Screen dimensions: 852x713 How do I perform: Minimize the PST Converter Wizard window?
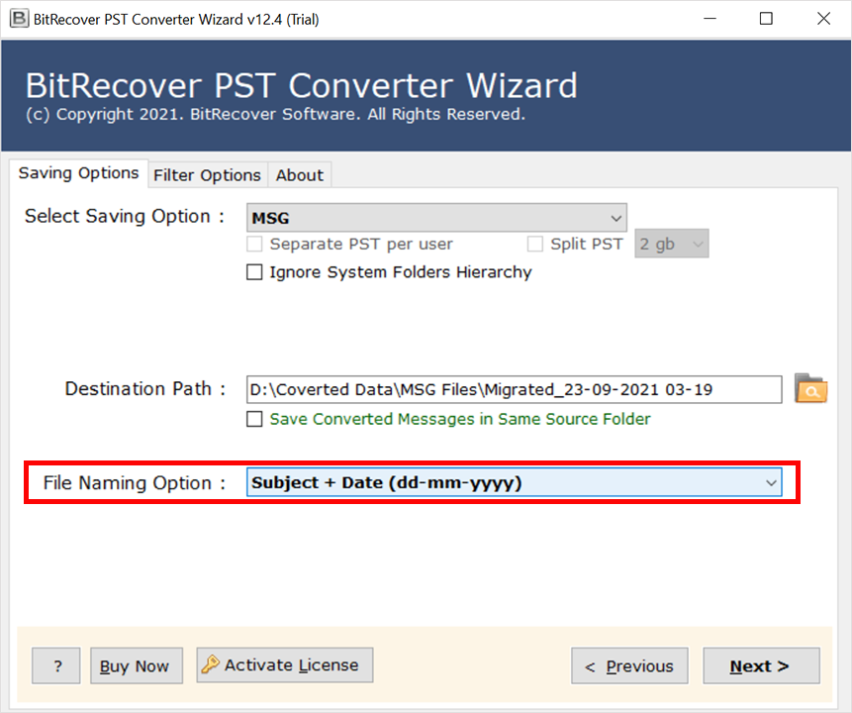pyautogui.click(x=710, y=19)
